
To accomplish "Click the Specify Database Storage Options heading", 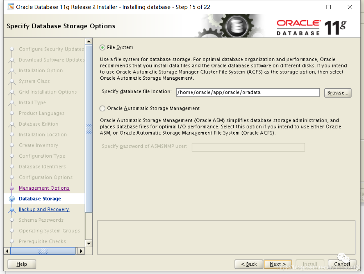I will [61, 26].
